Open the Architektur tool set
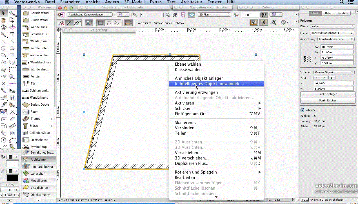Image resolution: width=358 pixels, height=204 pixels. (x=38, y=159)
